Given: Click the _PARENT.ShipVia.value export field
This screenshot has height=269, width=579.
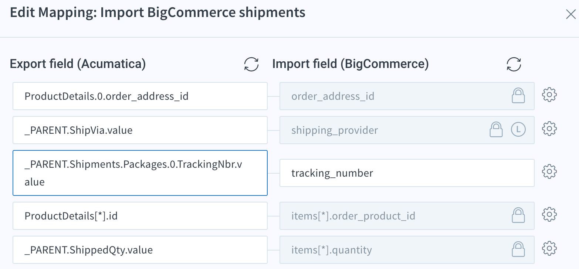Looking at the screenshot, I should (140, 130).
